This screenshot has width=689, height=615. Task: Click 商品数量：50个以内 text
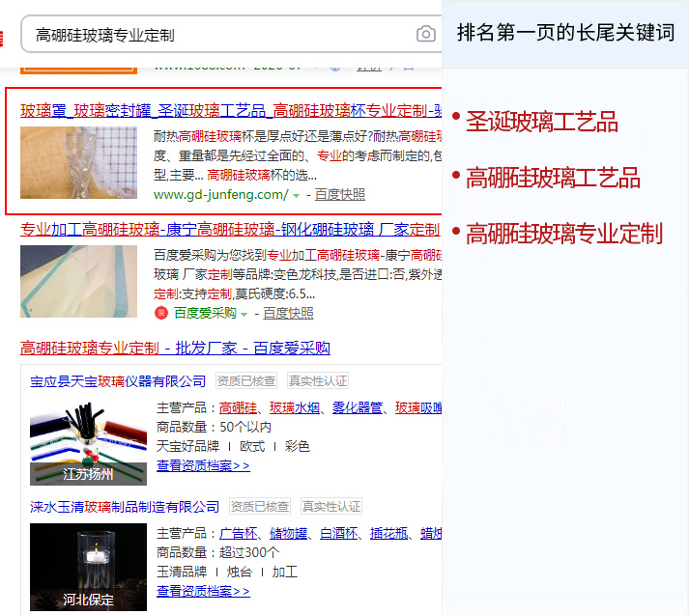(x=214, y=427)
